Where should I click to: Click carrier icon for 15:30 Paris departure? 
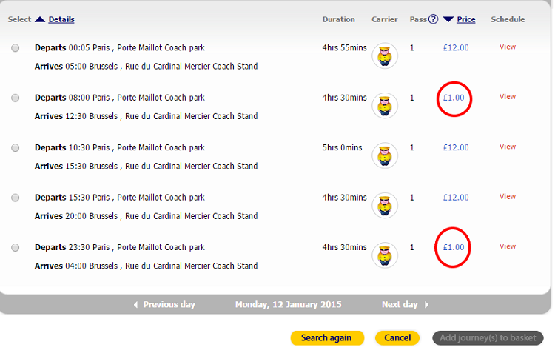384,206
